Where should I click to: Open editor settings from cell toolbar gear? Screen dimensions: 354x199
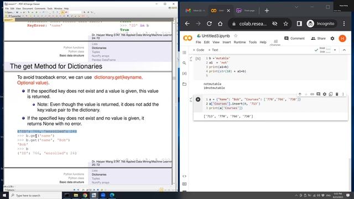pyautogui.click(x=325, y=94)
